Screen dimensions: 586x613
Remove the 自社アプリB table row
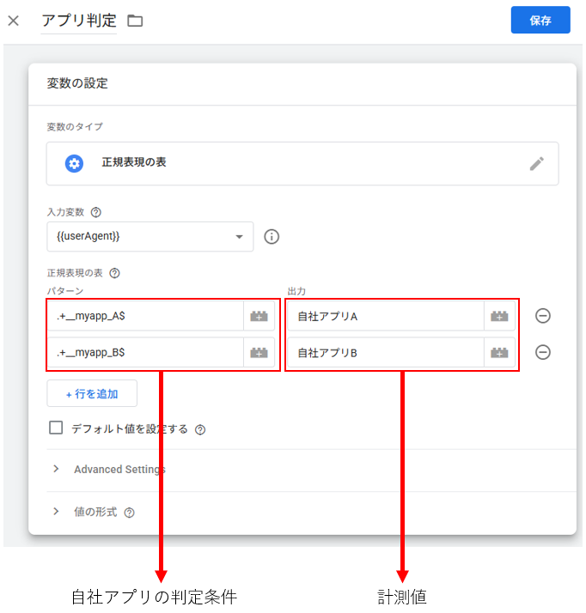coord(543,352)
